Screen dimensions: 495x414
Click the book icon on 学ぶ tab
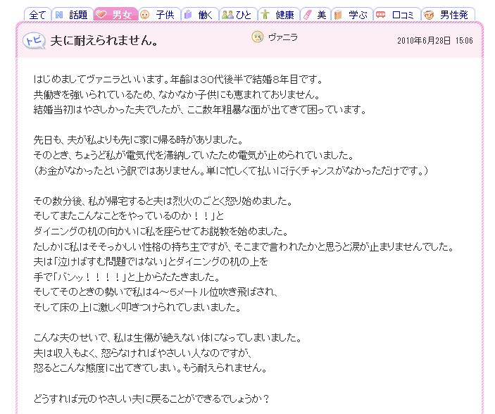tap(338, 15)
